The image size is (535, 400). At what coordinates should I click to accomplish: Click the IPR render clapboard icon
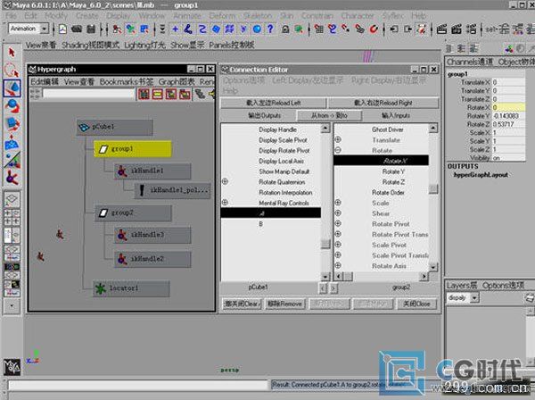(457, 29)
